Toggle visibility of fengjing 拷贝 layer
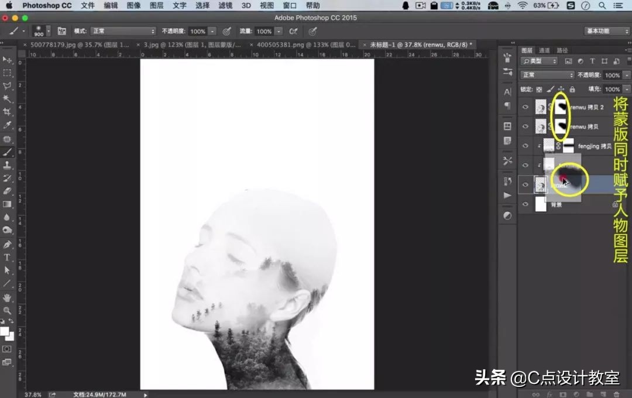 click(x=525, y=146)
